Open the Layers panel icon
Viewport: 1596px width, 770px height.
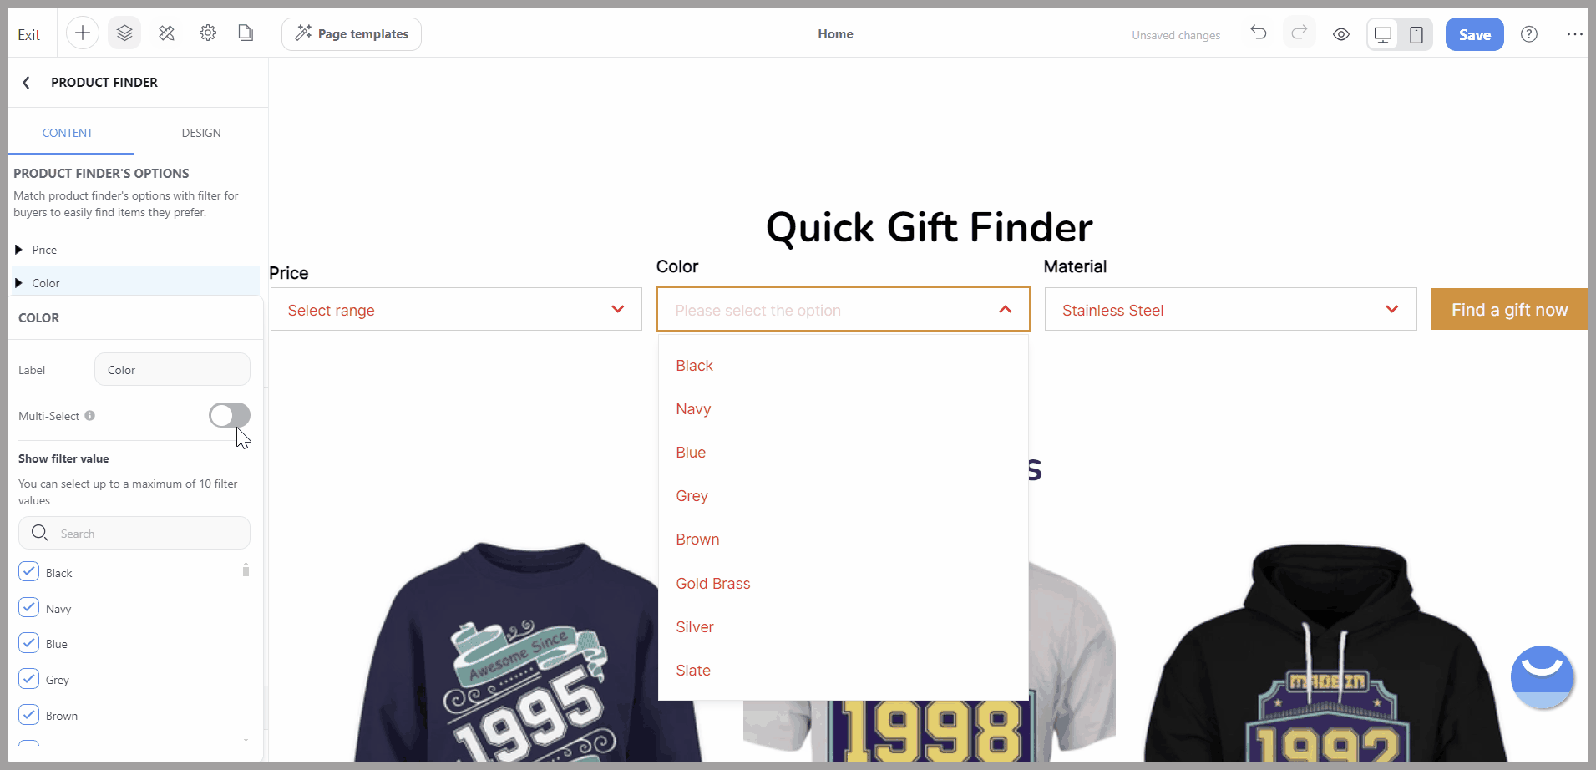pyautogui.click(x=124, y=33)
